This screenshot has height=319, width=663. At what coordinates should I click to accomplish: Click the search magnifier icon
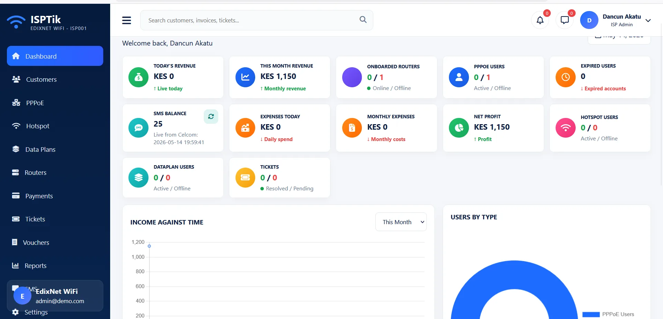[363, 20]
